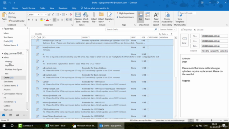Viewport: 229px width, 129px height.
Task: Open the Address Book
Action: 78,17
